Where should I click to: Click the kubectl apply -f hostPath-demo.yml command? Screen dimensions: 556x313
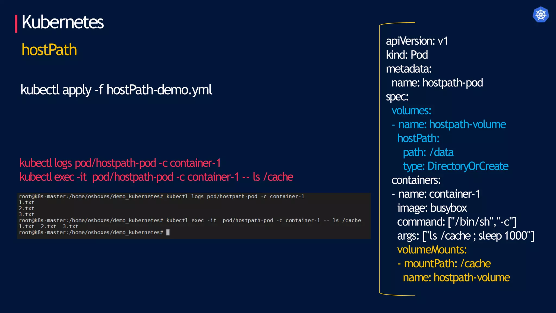(x=116, y=90)
